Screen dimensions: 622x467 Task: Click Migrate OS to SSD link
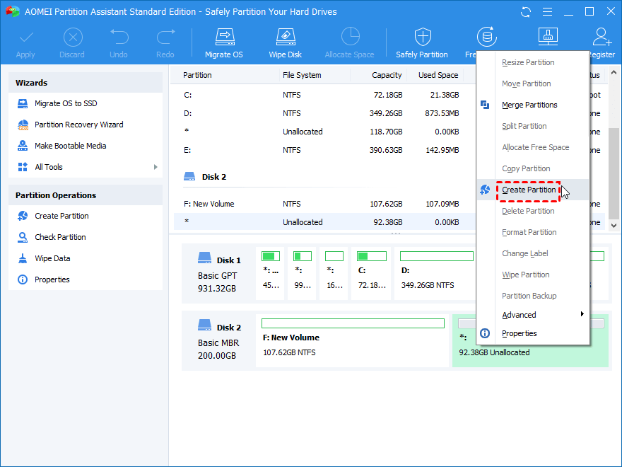click(x=66, y=103)
